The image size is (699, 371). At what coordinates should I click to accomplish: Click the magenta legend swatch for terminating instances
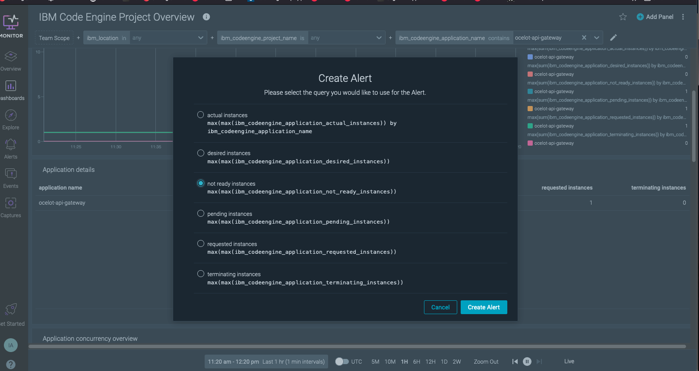click(530, 143)
